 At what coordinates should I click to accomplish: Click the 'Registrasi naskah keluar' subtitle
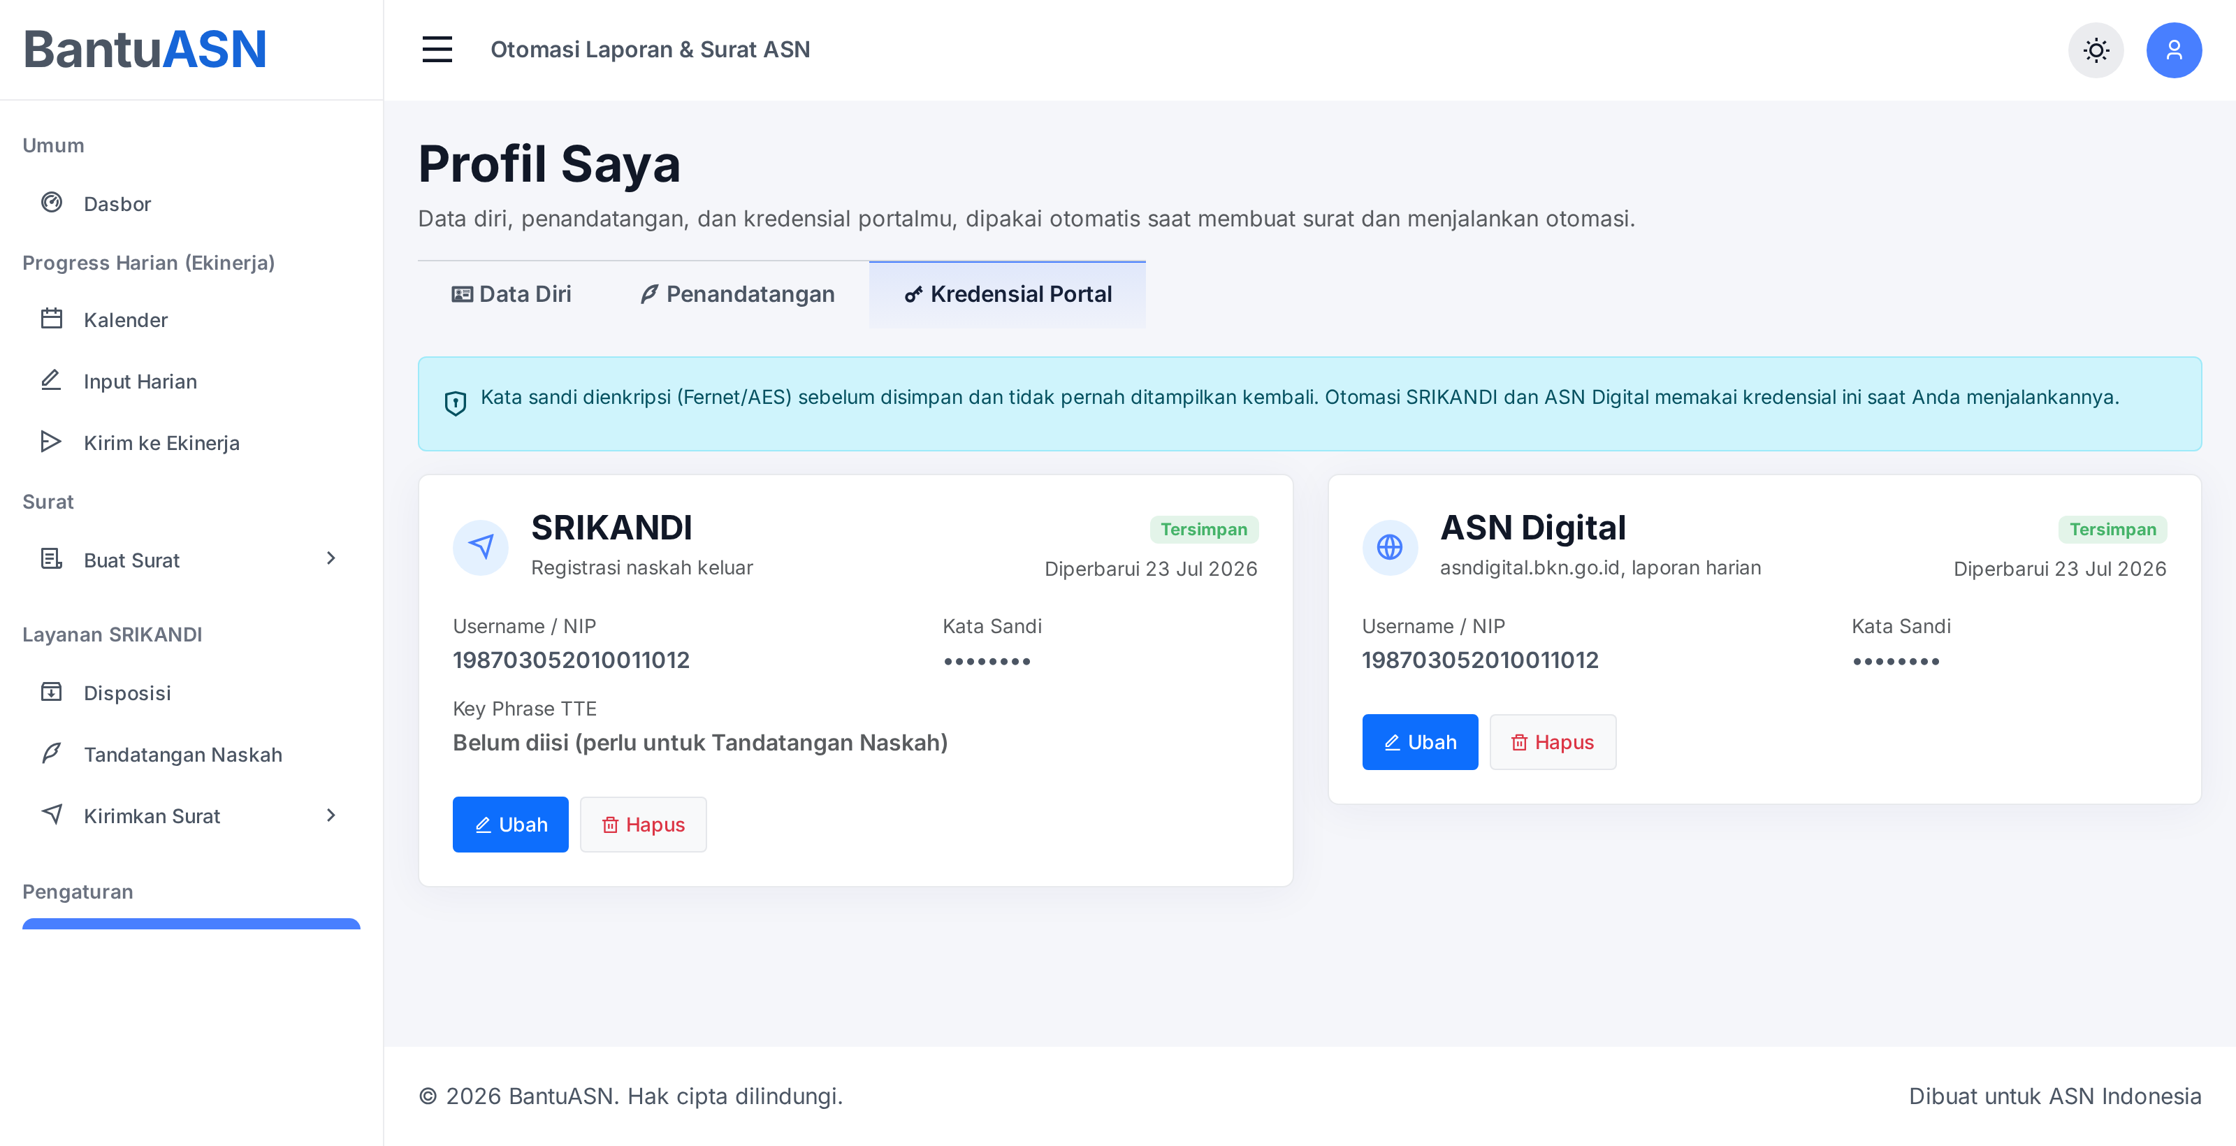pos(642,568)
